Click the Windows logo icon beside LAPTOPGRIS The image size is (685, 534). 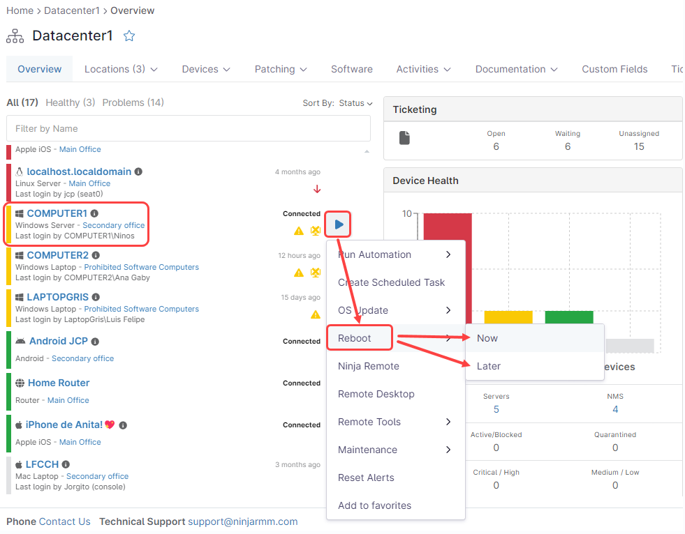point(20,297)
